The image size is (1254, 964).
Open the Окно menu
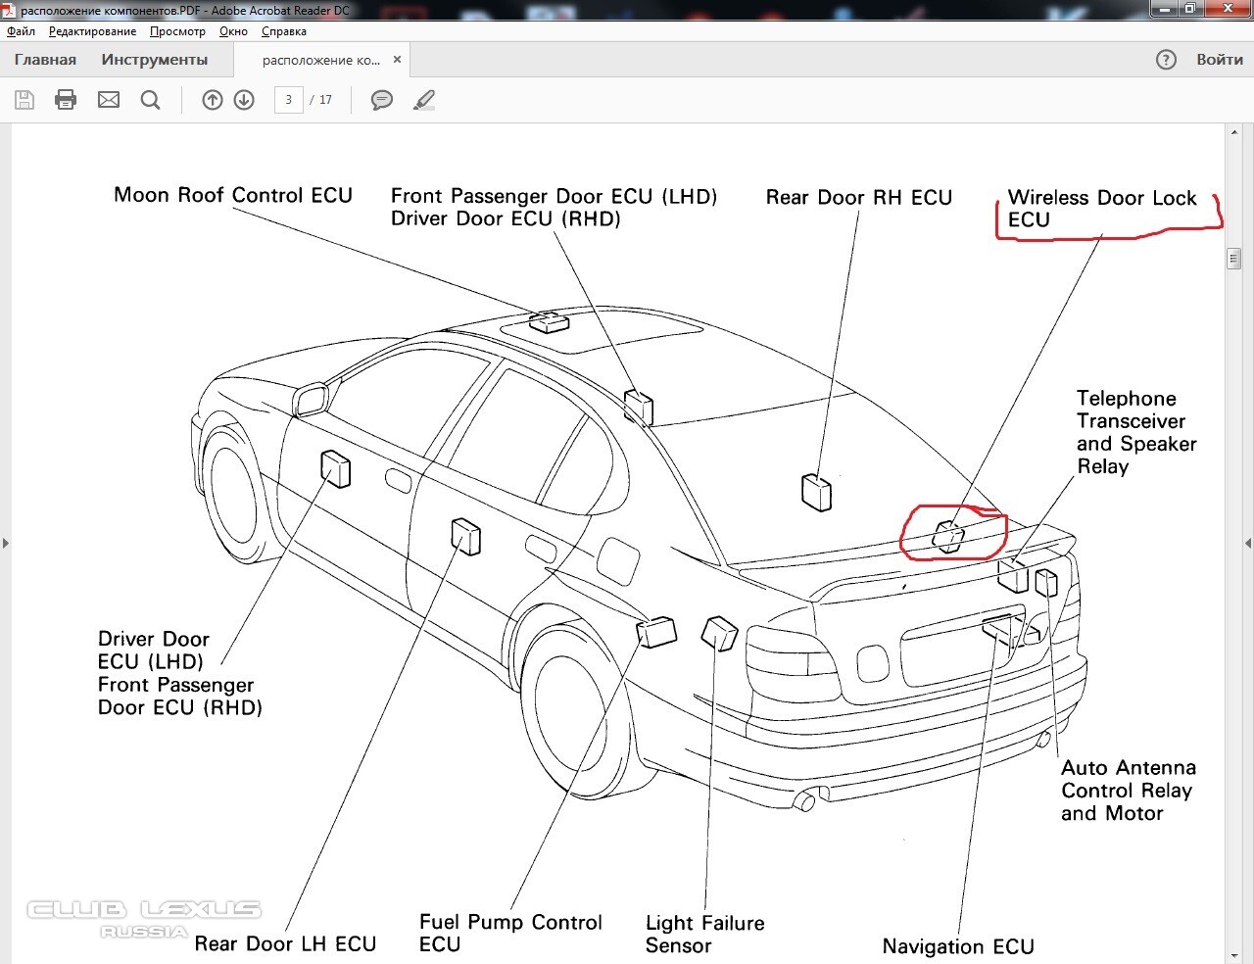point(233,31)
